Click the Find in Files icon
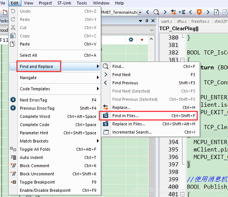228x197 pixels. 106,116
